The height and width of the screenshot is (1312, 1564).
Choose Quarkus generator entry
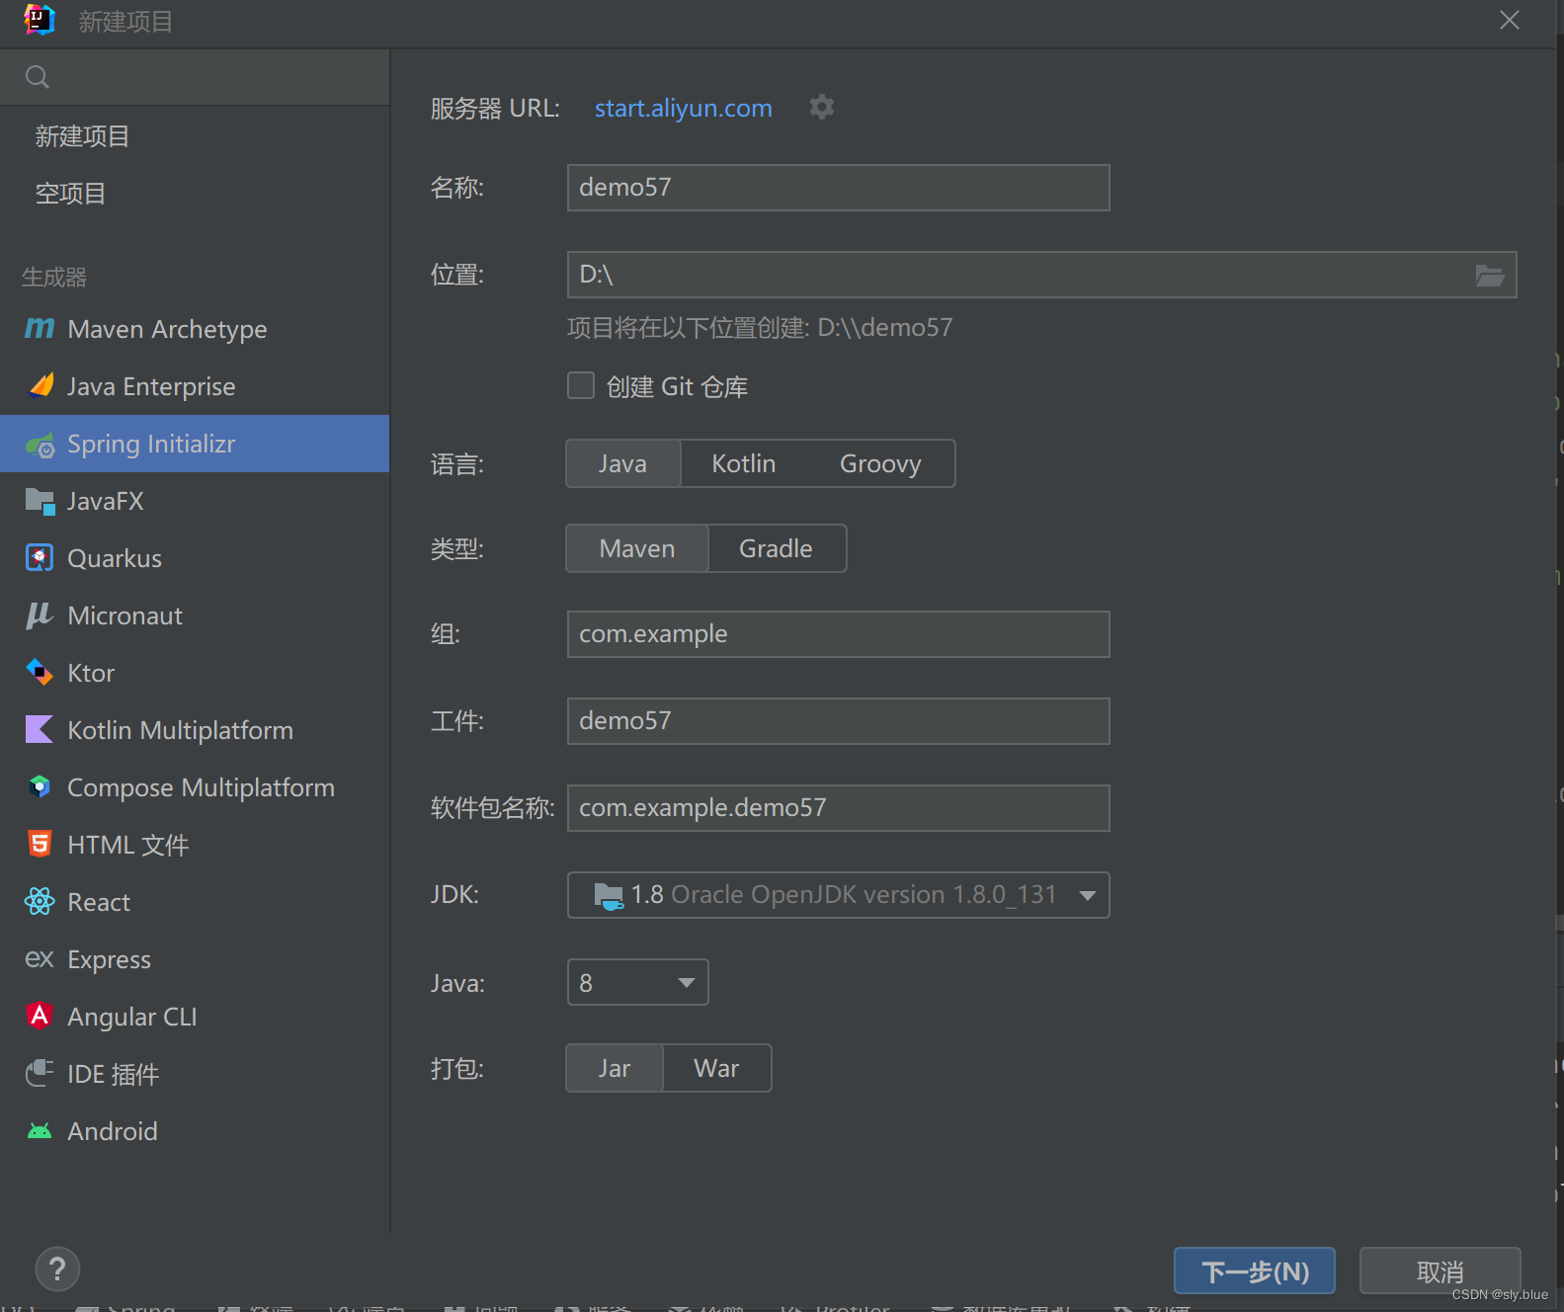click(x=195, y=558)
